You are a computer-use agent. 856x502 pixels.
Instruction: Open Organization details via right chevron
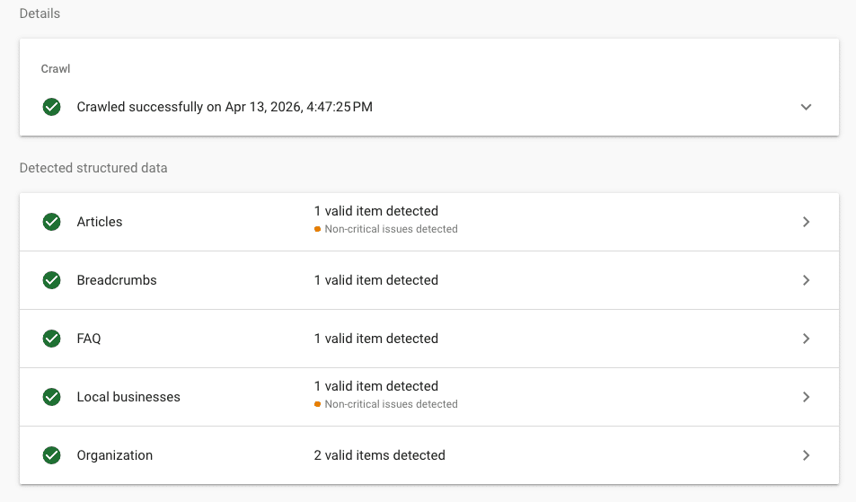click(806, 455)
